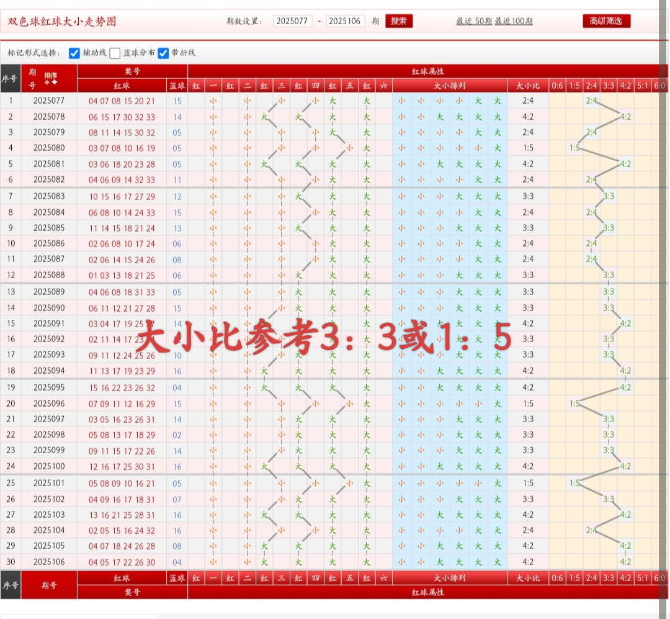
Task: Click the descending sort arrow beside 期号
Action: point(55,82)
